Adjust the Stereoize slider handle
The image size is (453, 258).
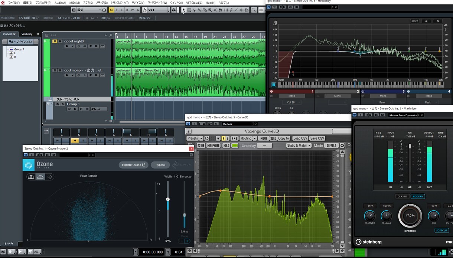[184, 215]
